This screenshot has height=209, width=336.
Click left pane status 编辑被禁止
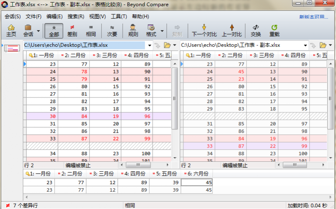tap(78, 165)
